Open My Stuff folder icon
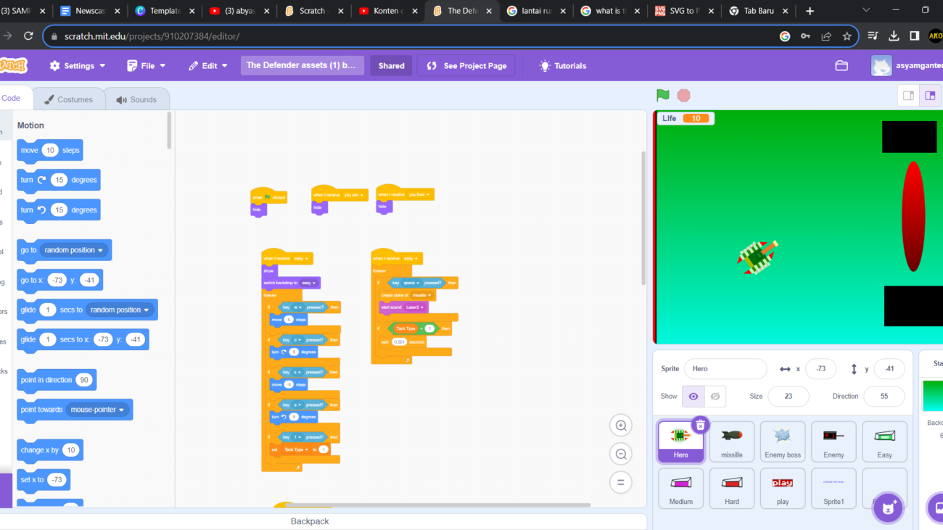 coord(841,65)
